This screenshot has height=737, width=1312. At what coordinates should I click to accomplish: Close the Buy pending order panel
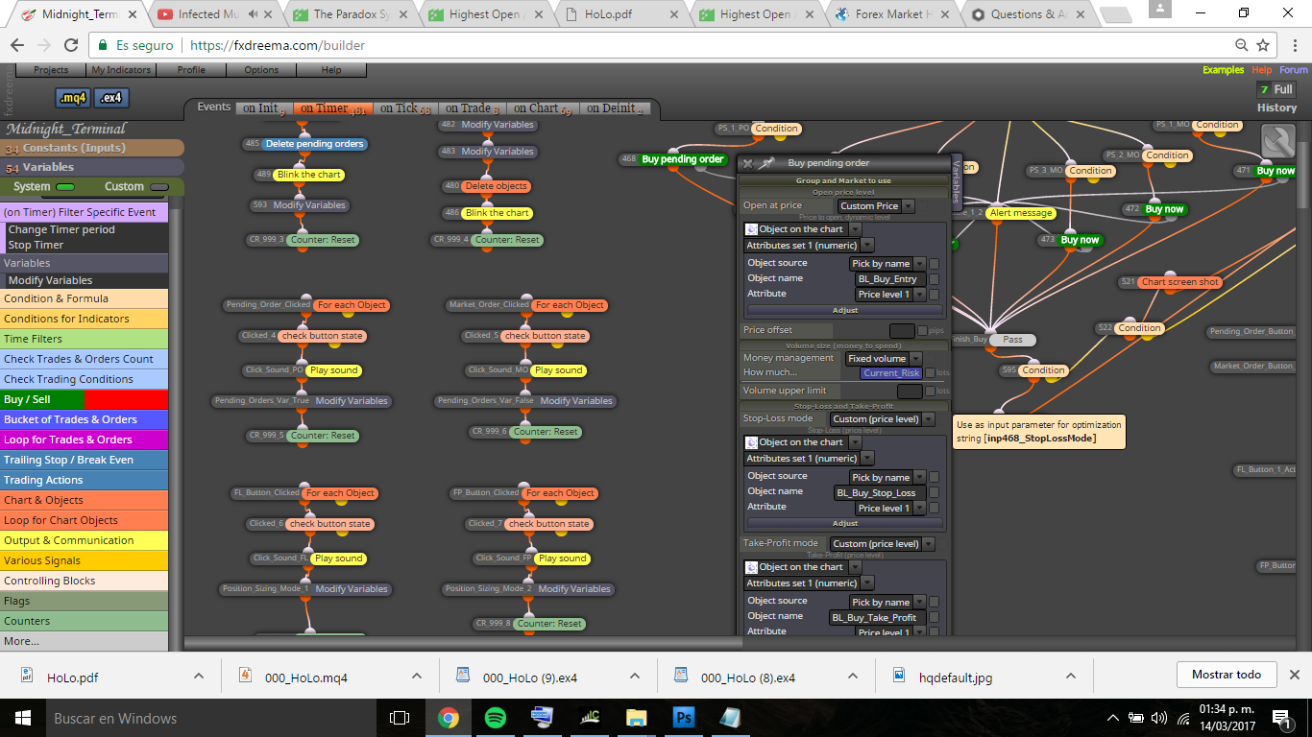pyautogui.click(x=748, y=164)
